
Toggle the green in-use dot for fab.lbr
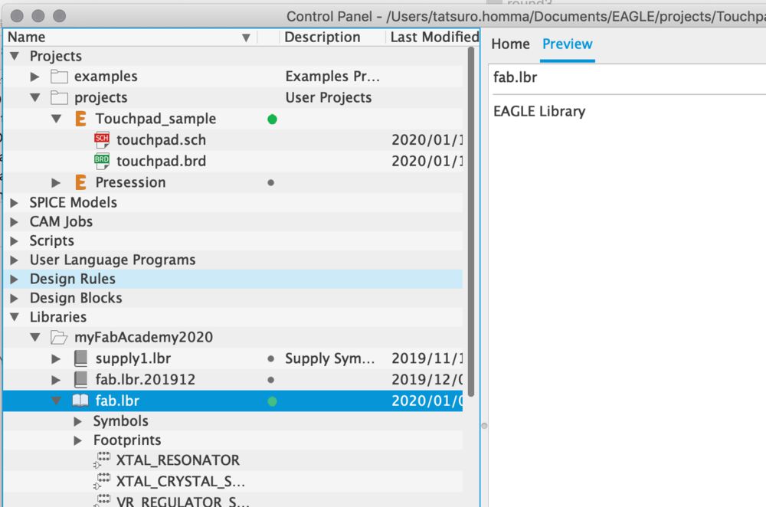(272, 401)
